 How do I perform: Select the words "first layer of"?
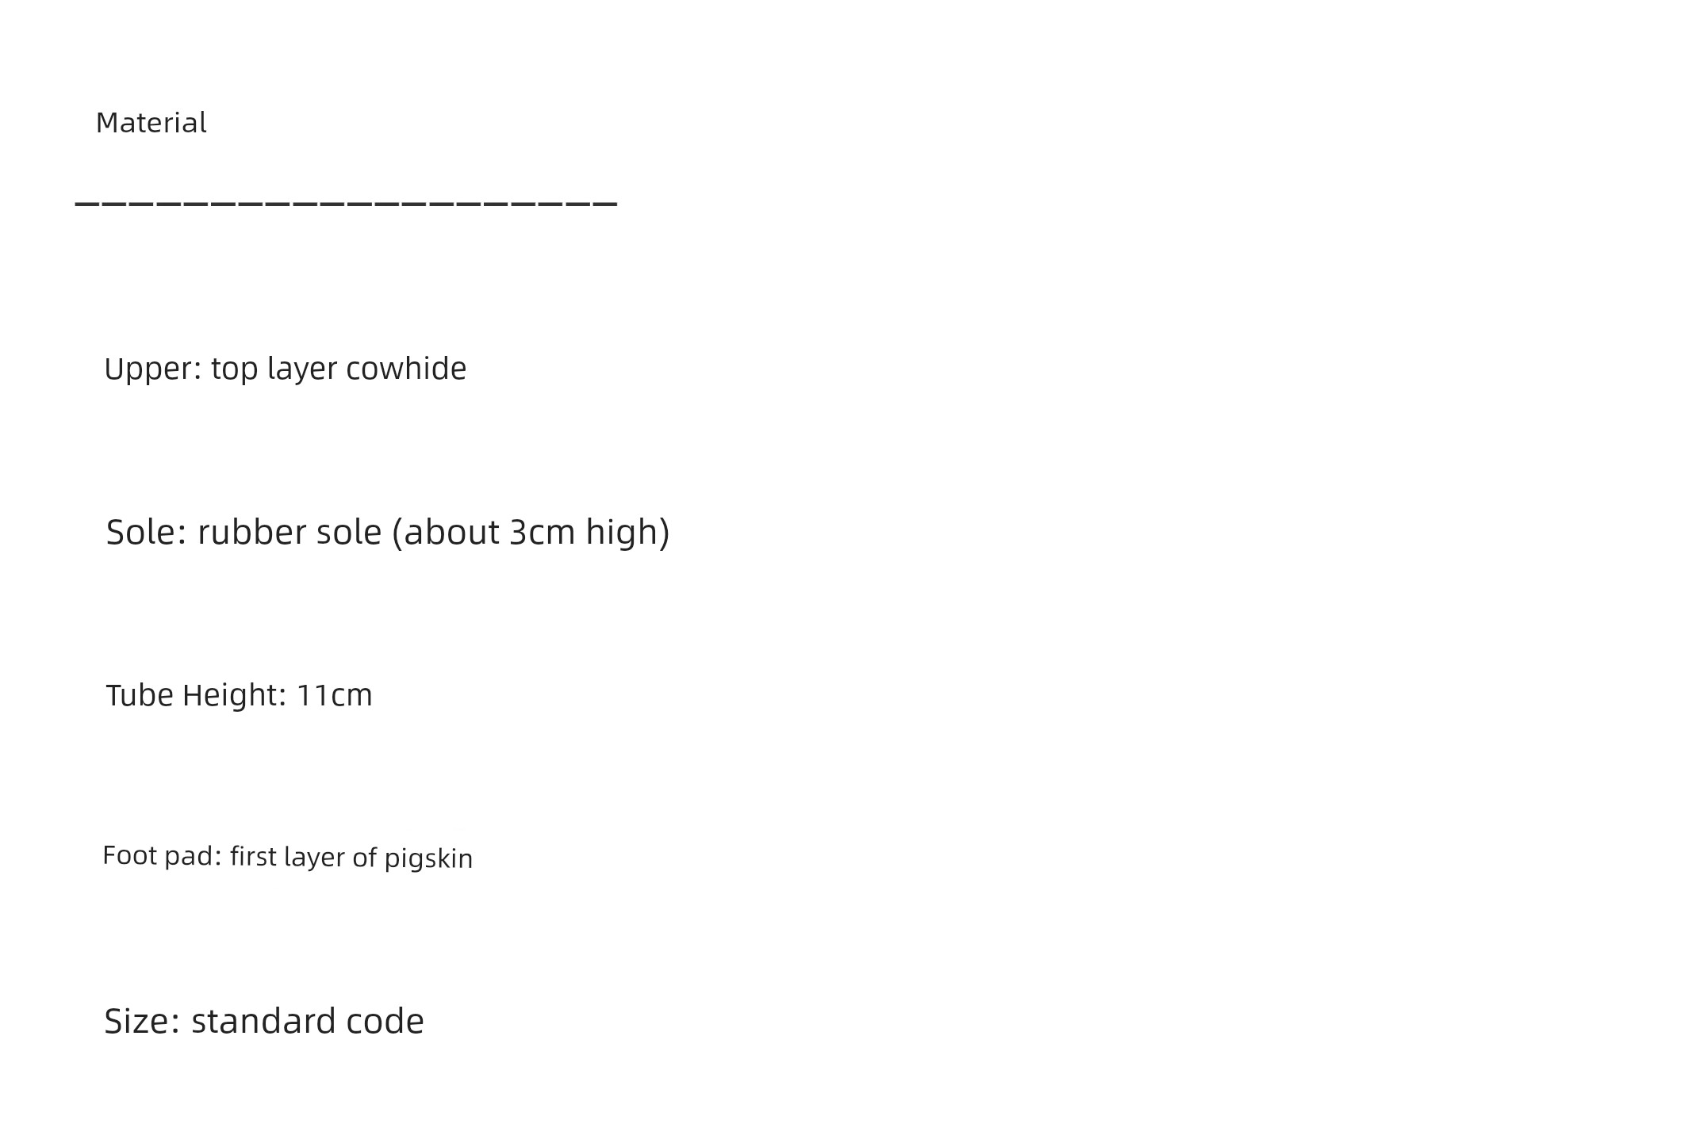click(x=304, y=857)
